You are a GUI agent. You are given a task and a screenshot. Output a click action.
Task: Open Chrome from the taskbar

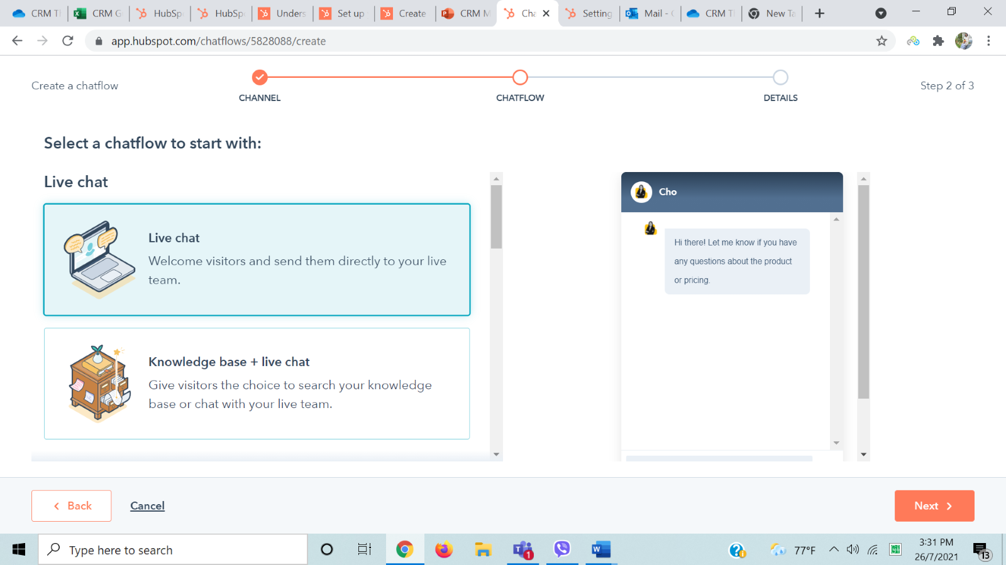pyautogui.click(x=405, y=550)
